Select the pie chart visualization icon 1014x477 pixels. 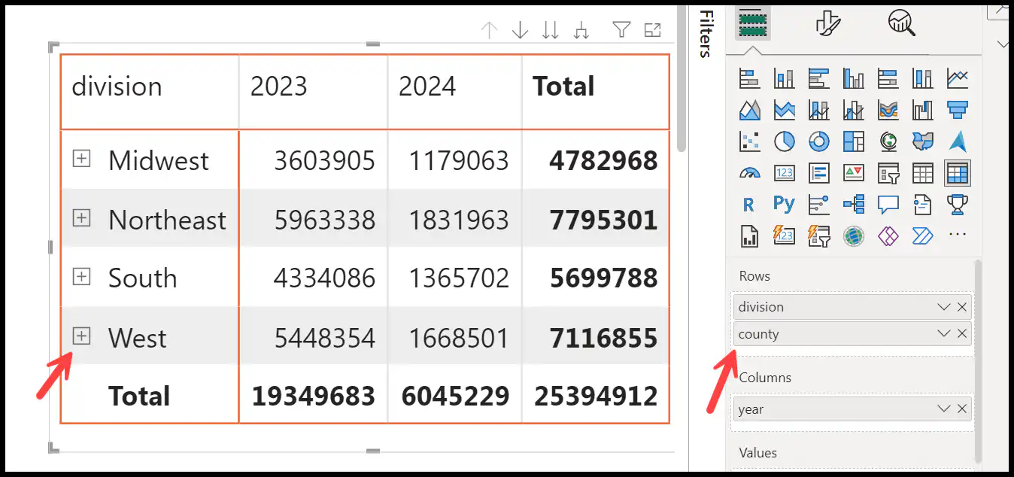784,141
